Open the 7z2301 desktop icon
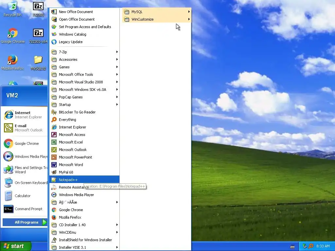The width and height of the screenshot is (335, 251). 38,9
